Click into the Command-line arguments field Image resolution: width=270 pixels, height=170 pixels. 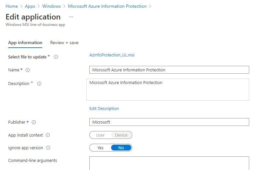pos(169,162)
